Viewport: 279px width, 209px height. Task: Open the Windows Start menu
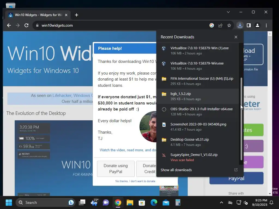[9, 202]
